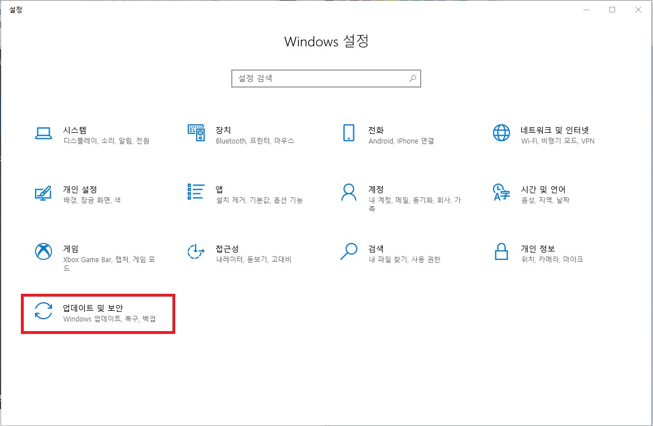Open the 검색 magnifier category icon

pos(349,251)
